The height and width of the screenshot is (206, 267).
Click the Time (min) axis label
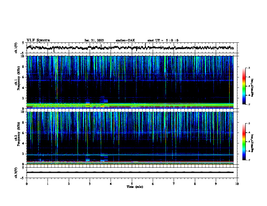click(135, 187)
